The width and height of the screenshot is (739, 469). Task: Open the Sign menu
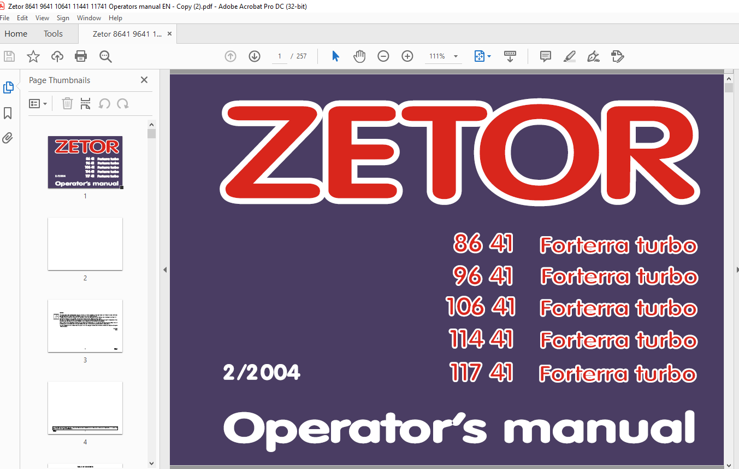pyautogui.click(x=63, y=18)
